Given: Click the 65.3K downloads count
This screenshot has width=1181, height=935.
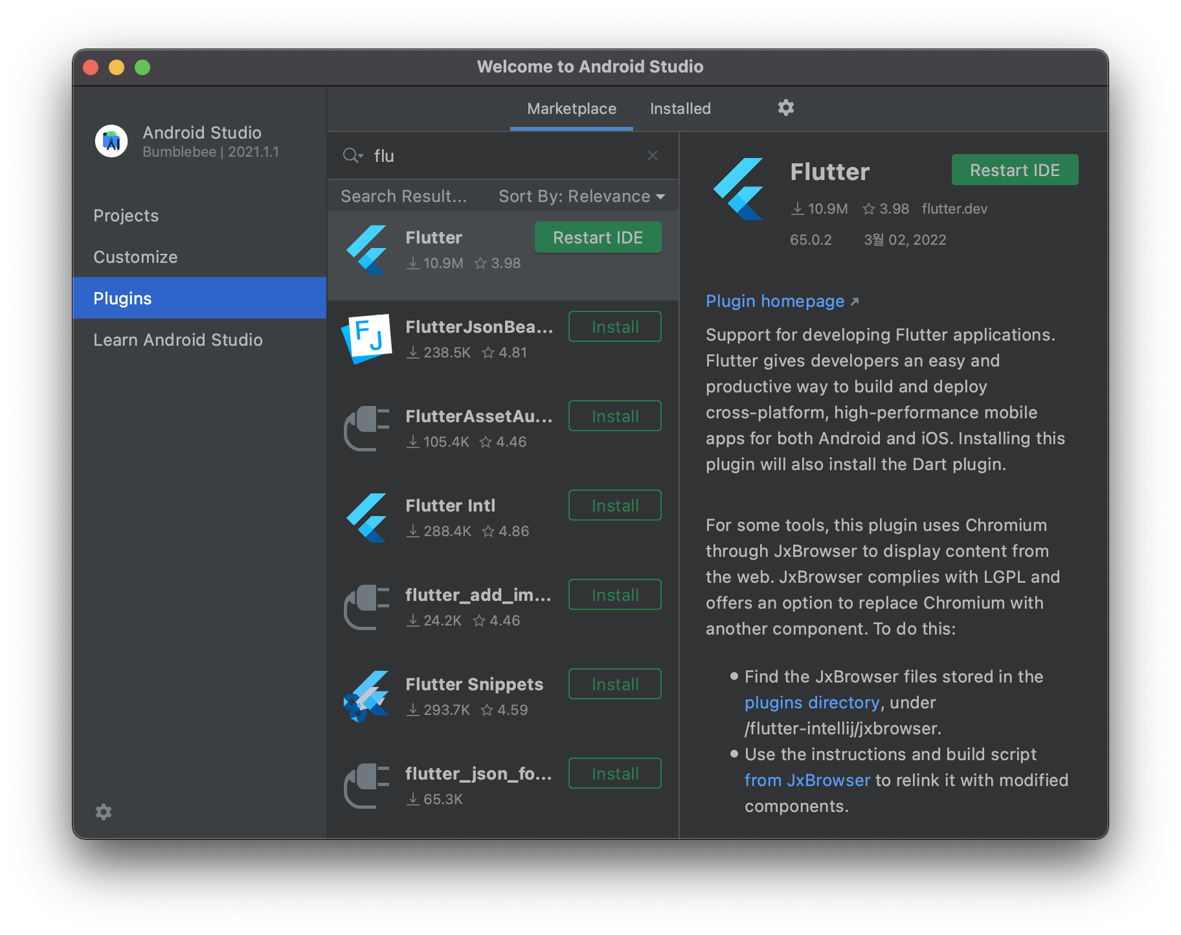Looking at the screenshot, I should [x=435, y=799].
